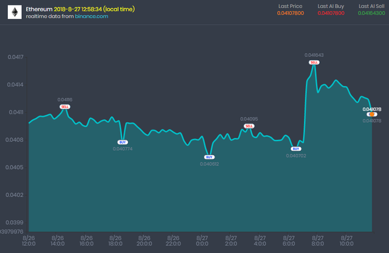Click the 0.0408 y-axis label
Screen dimensions: 389x253
pos(15,140)
